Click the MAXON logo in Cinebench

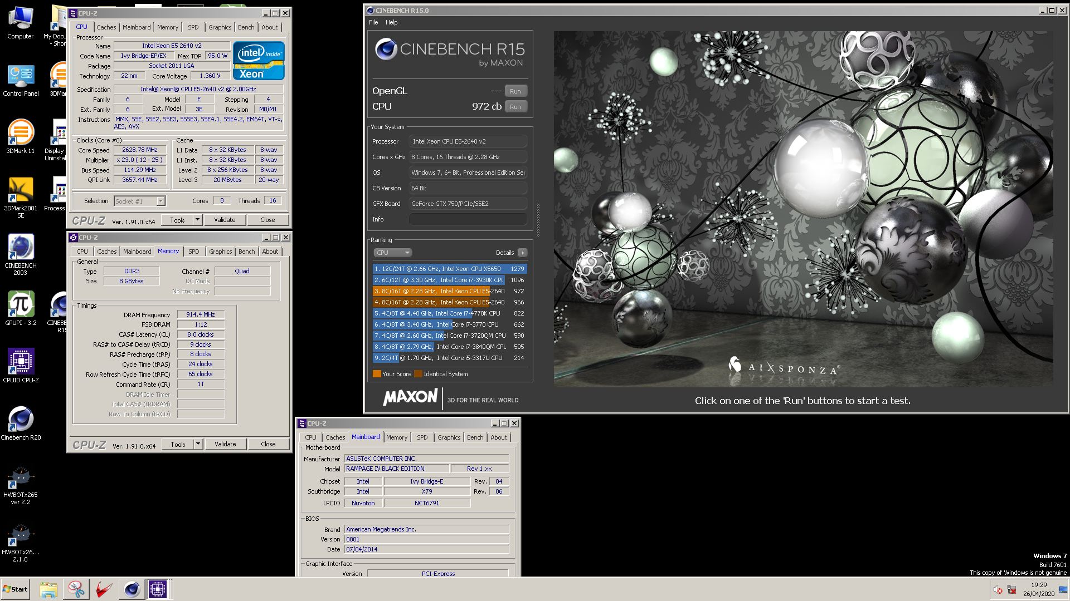coord(410,397)
